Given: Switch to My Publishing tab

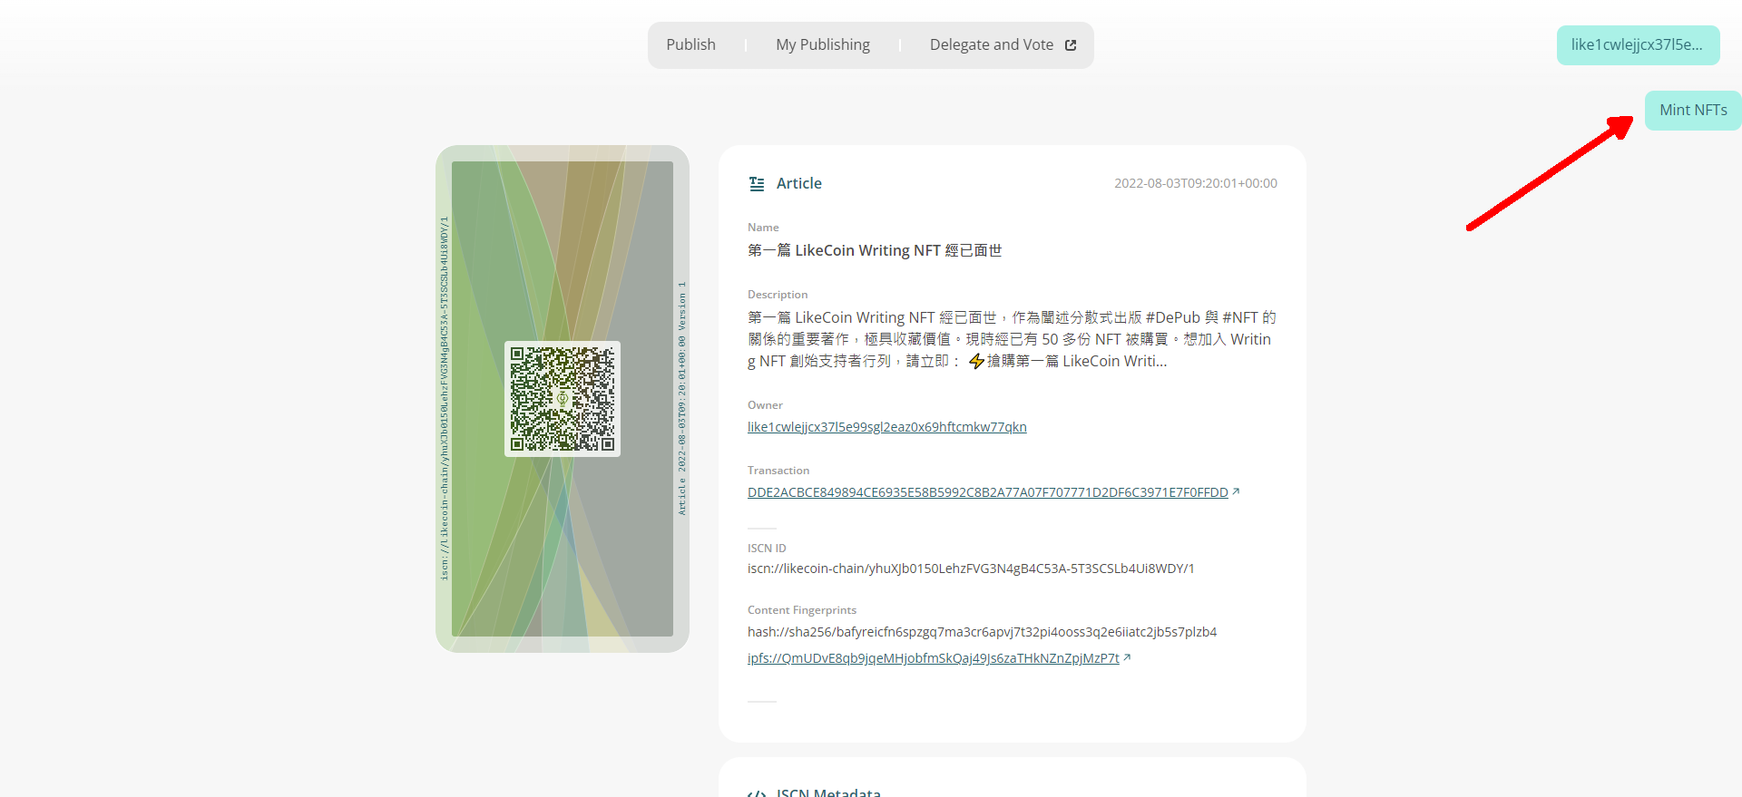Looking at the screenshot, I should [x=822, y=44].
